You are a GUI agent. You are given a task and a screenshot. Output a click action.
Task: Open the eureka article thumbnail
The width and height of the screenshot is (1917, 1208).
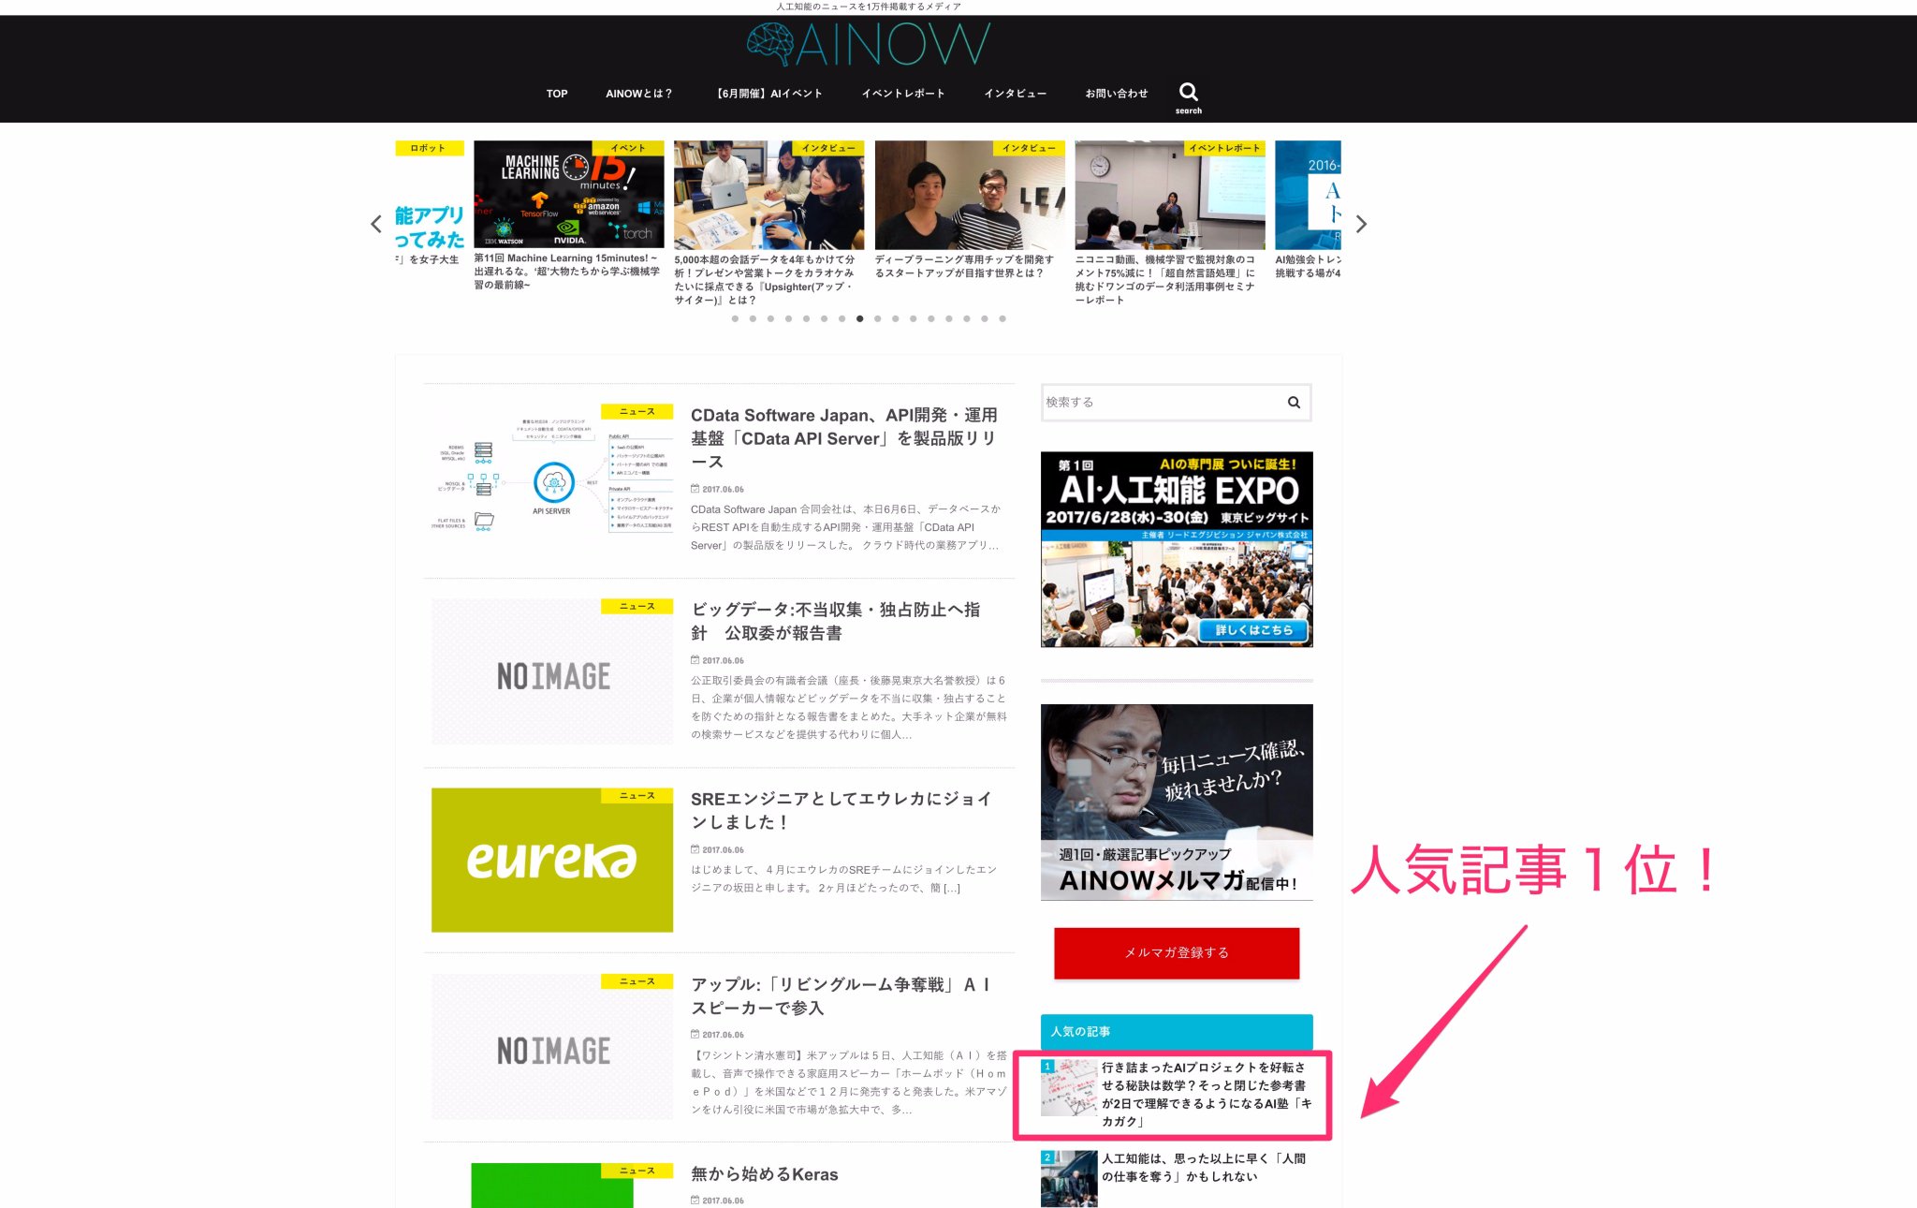click(x=551, y=860)
